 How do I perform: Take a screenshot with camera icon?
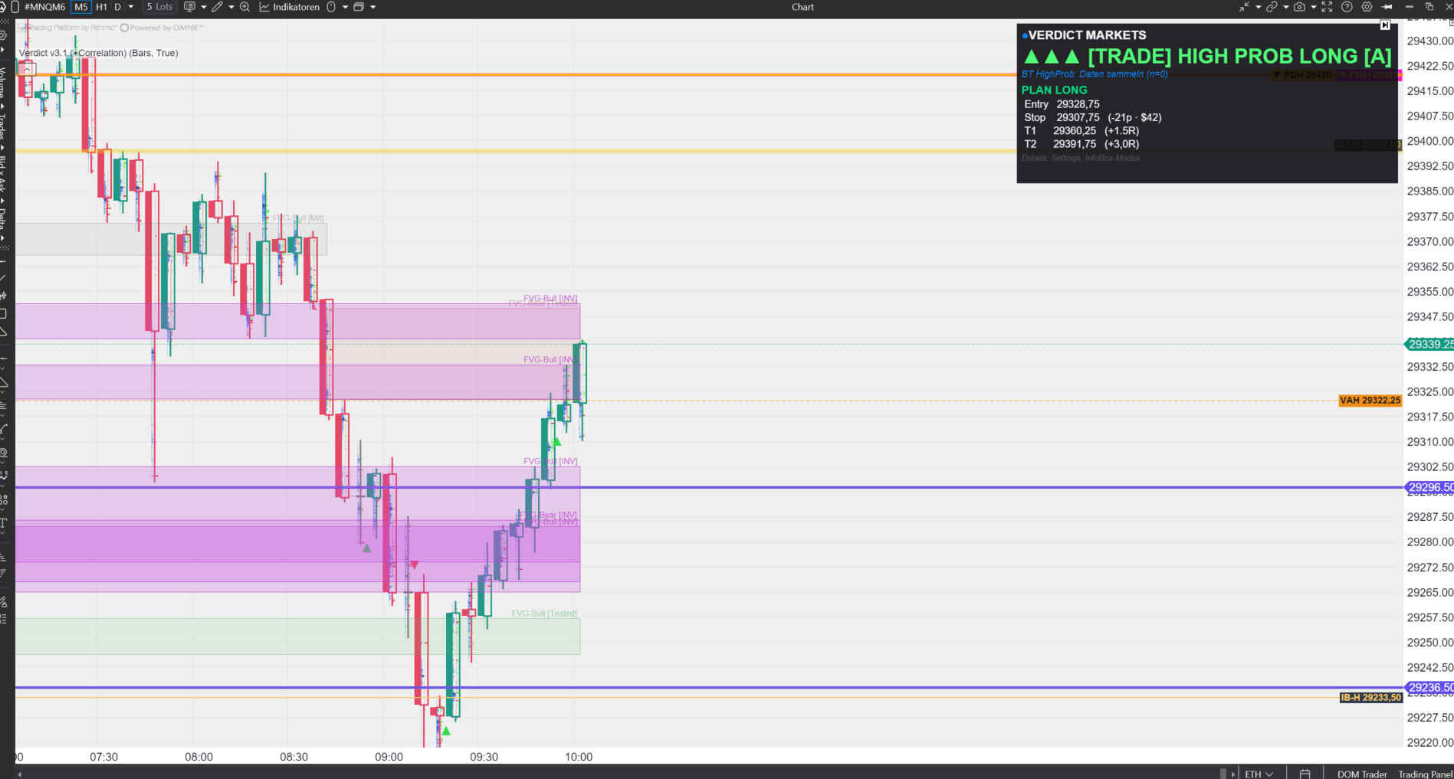click(x=1299, y=7)
